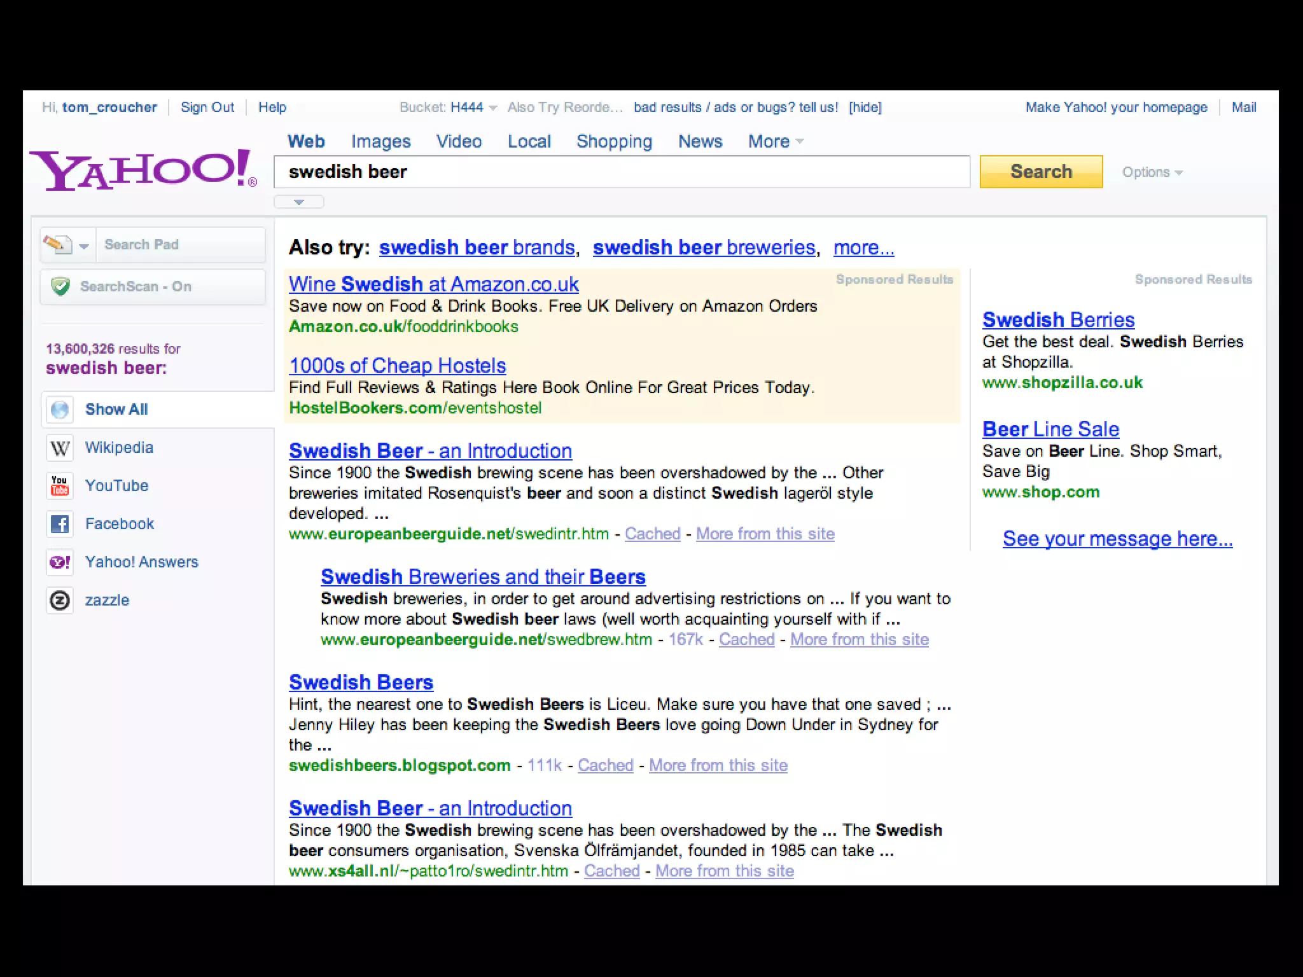Click the Facebook filter icon
The height and width of the screenshot is (977, 1303).
(60, 524)
